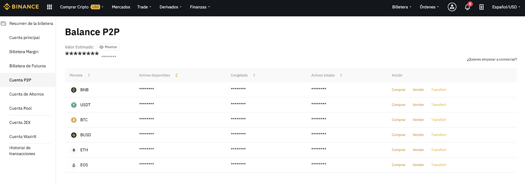Image resolution: width=525 pixels, height=184 pixels.
Task: Click Transferir in the USDT row
Action: 439,105
